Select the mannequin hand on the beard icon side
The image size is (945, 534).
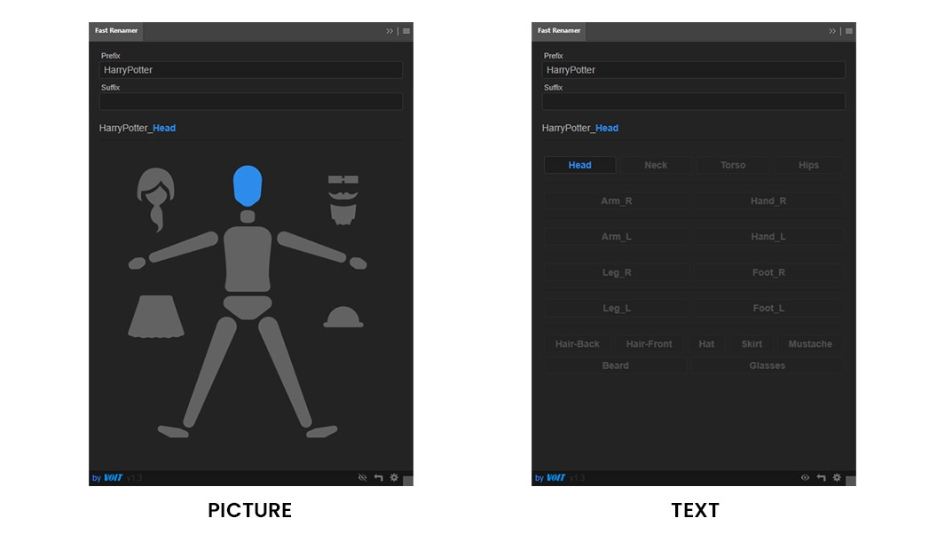(x=358, y=263)
